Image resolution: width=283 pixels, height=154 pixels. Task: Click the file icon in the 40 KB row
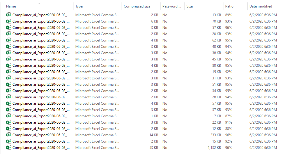[x=8, y=47]
